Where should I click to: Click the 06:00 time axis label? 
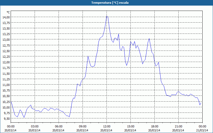59,127
